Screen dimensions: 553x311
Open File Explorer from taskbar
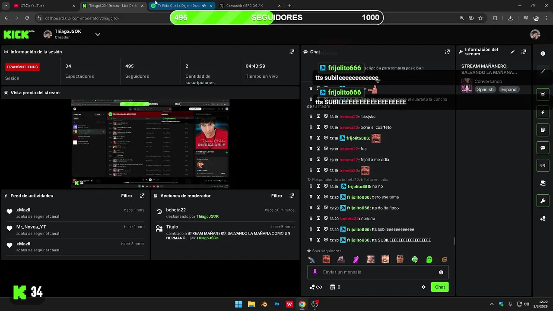[251, 304]
